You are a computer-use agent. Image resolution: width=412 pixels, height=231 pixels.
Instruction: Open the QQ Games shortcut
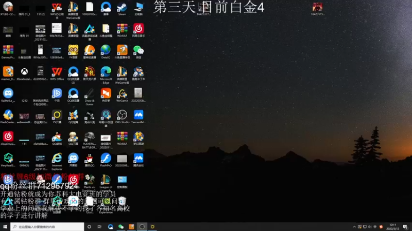(57, 138)
